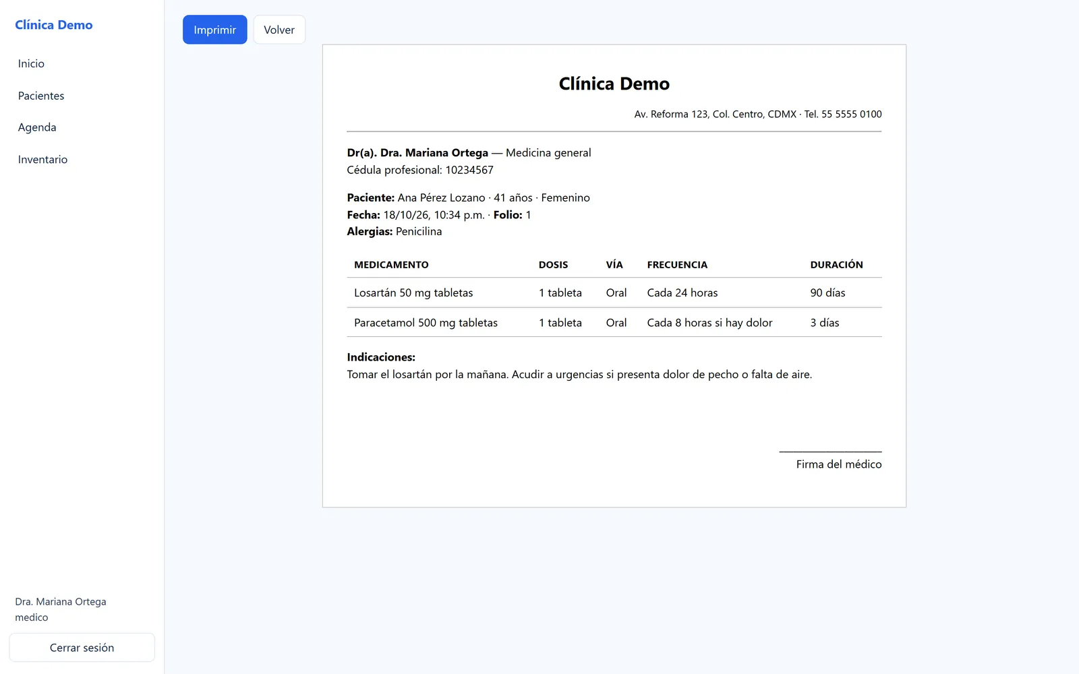Open the Clínica Demo sidebar logo link
Image resolution: width=1079 pixels, height=674 pixels.
[54, 25]
